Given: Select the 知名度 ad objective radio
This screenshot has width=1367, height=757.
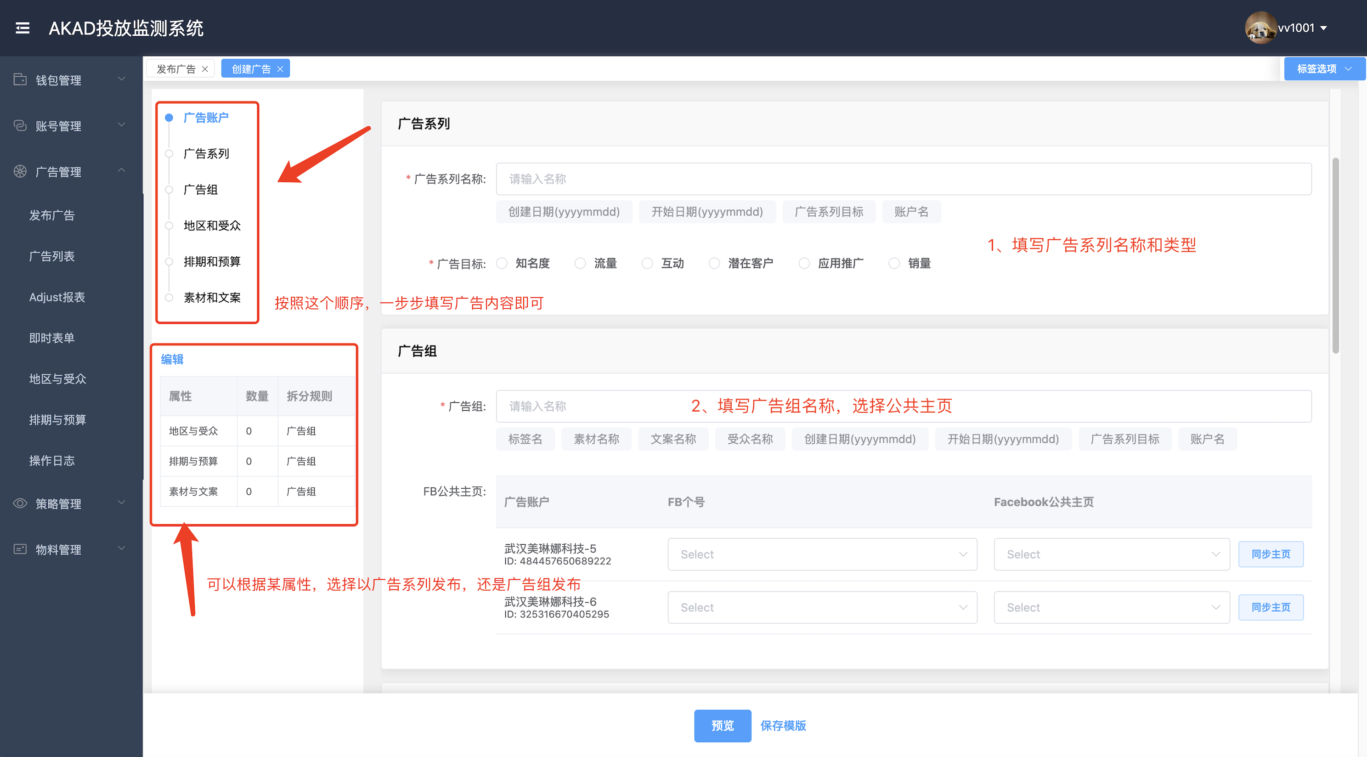Looking at the screenshot, I should (x=502, y=263).
